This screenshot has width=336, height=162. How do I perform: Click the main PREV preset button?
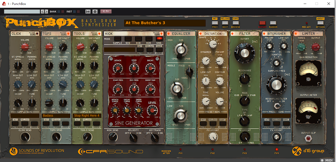point(215,23)
